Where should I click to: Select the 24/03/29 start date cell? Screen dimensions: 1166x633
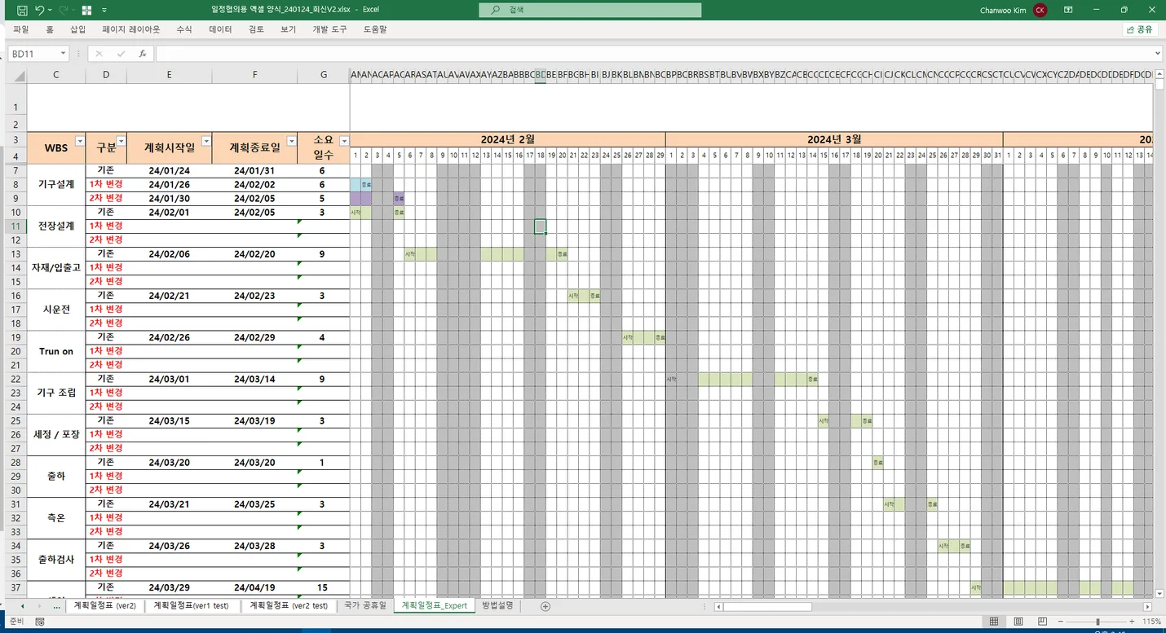pyautogui.click(x=169, y=587)
